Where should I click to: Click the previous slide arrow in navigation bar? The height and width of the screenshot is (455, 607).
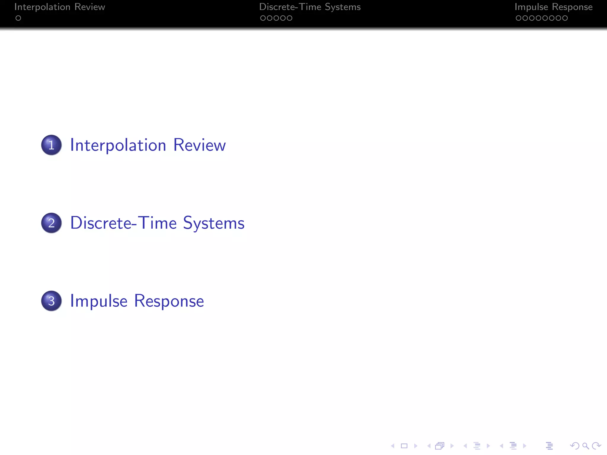393,446
